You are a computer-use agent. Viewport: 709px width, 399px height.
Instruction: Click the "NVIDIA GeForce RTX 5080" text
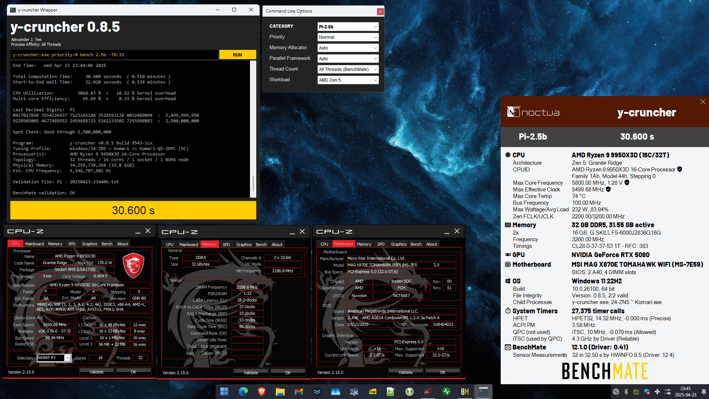[610, 255]
